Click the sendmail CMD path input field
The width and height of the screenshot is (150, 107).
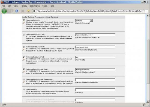(95, 35)
